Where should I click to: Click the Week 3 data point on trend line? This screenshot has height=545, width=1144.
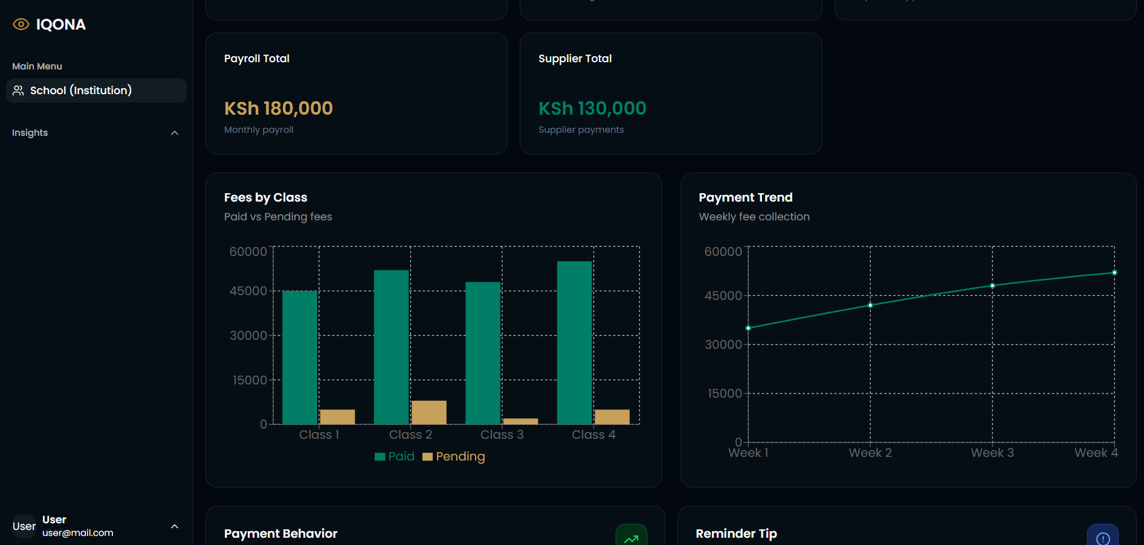pos(992,285)
